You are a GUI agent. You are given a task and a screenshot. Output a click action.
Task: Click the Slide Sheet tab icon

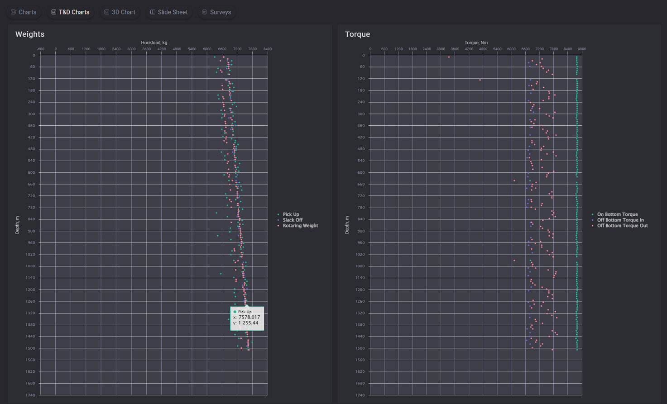[x=152, y=12]
